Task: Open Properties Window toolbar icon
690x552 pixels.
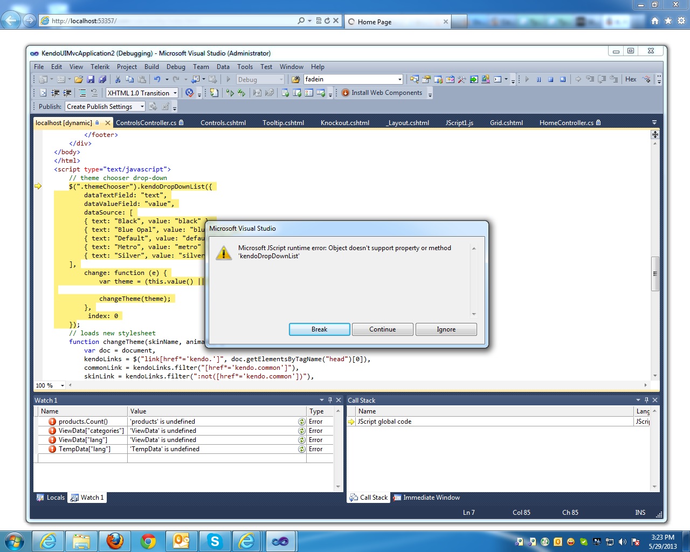Action: click(x=426, y=79)
